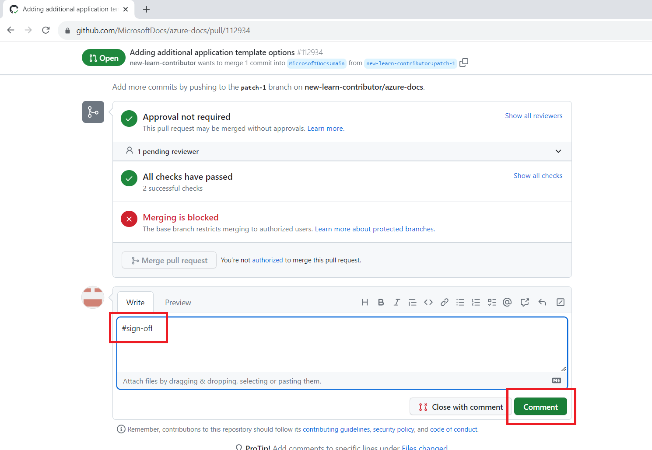Insert a code snippet using the code icon

click(x=428, y=302)
